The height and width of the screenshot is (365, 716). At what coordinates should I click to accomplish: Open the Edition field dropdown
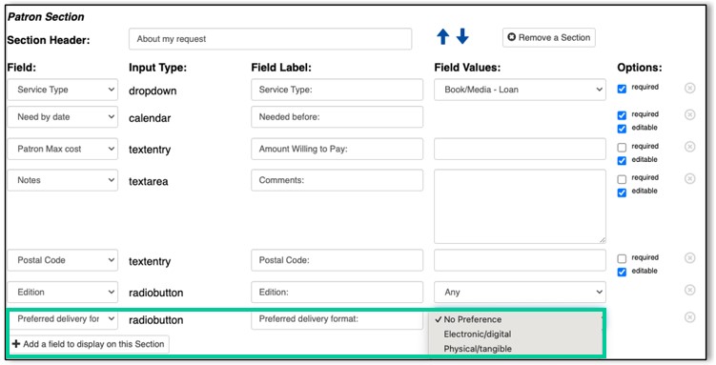tap(63, 292)
